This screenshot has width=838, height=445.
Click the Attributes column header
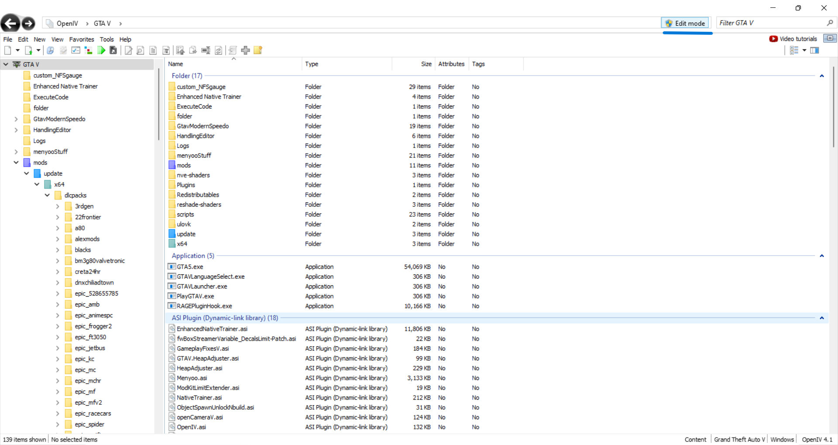tap(451, 64)
